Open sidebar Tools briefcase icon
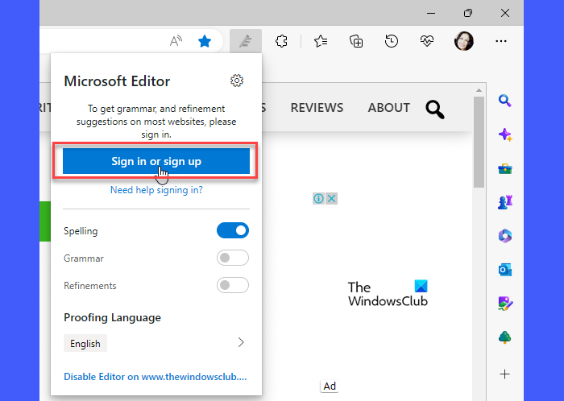 pos(505,168)
